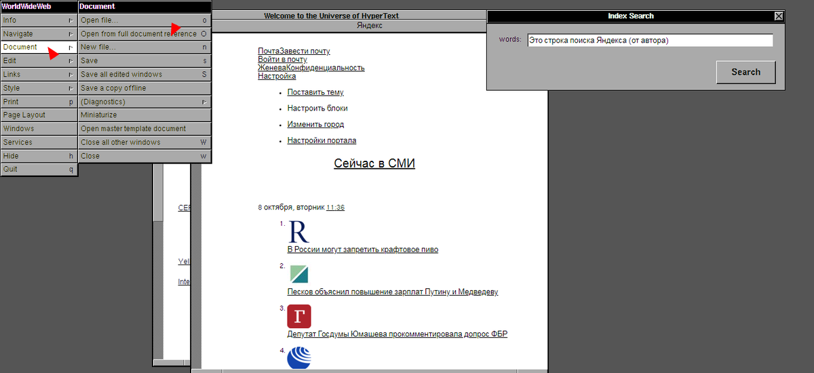Open the Настройка link
Screen dimensions: 814x373
tap(277, 76)
